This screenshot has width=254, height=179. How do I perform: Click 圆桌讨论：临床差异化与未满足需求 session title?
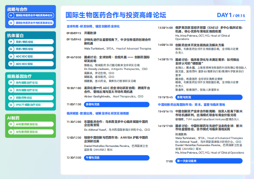(x=207, y=61)
